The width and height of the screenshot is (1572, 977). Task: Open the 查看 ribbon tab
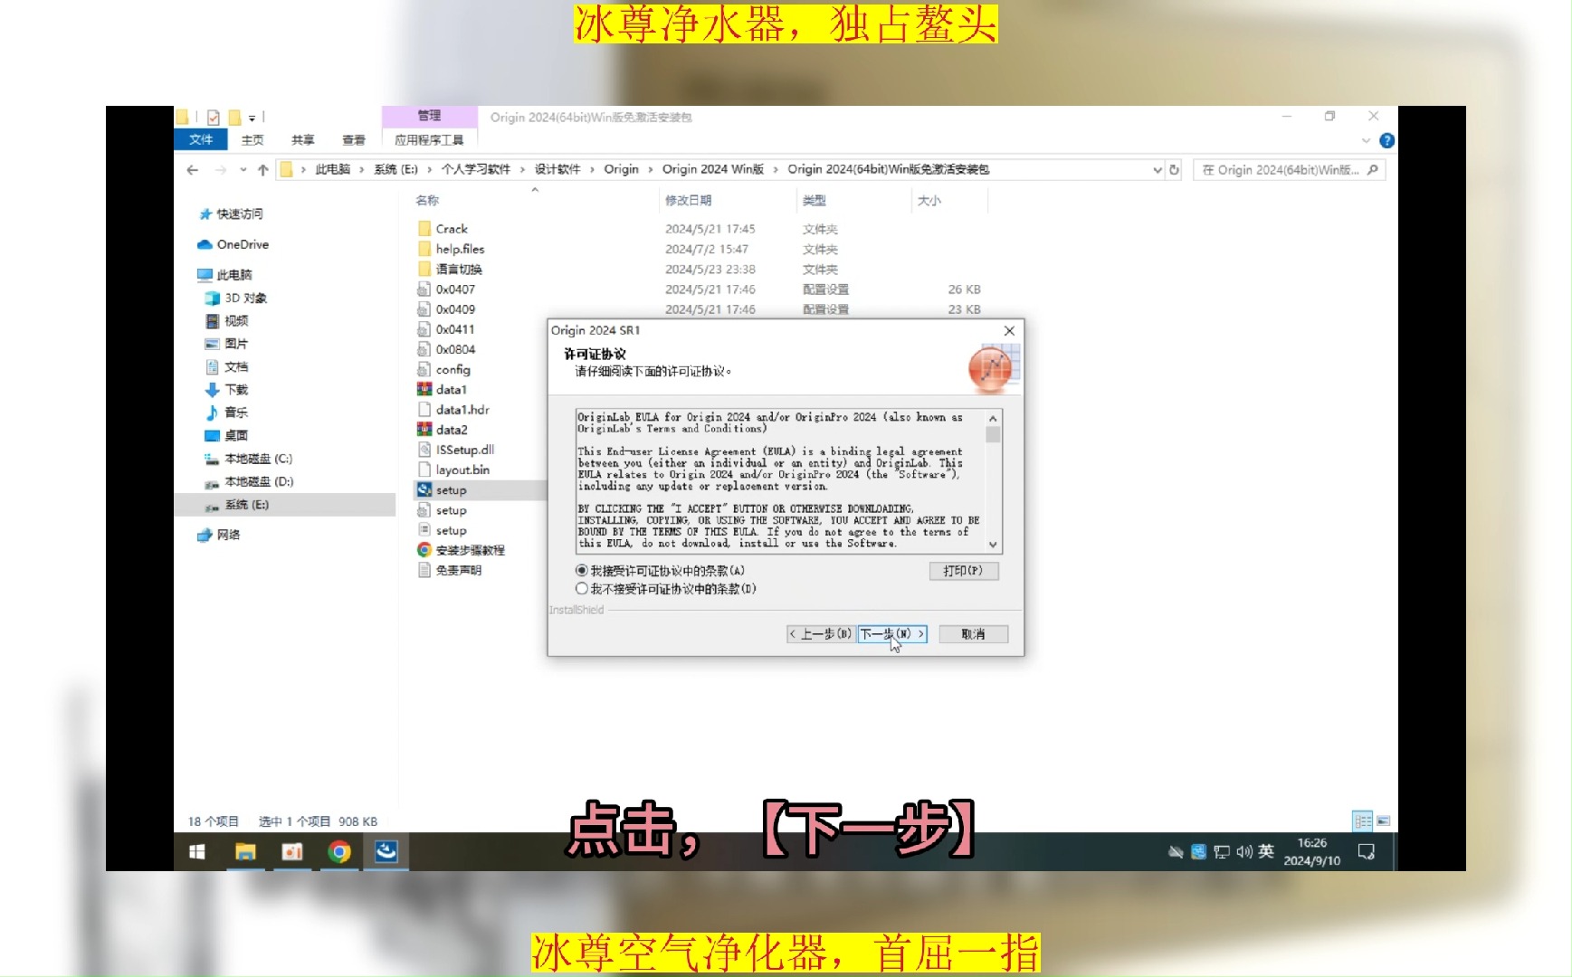(x=354, y=139)
